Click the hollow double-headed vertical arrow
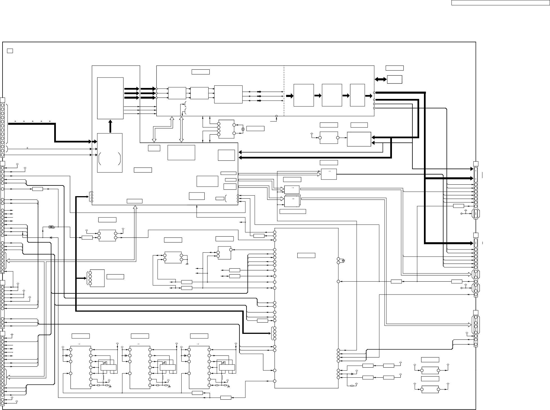The height and width of the screenshot is (410, 550). pyautogui.click(x=181, y=129)
